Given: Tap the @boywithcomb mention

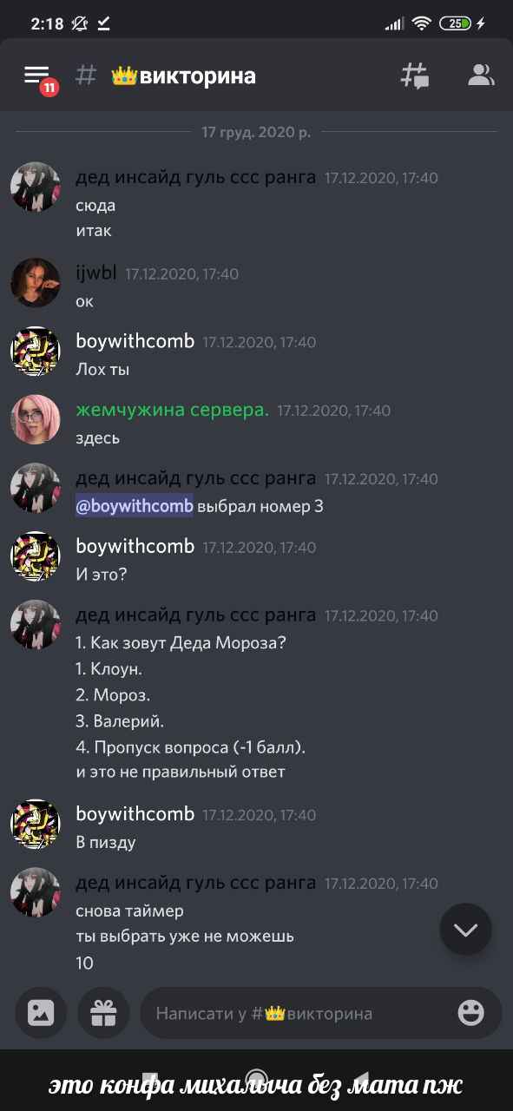Looking at the screenshot, I should [x=135, y=506].
